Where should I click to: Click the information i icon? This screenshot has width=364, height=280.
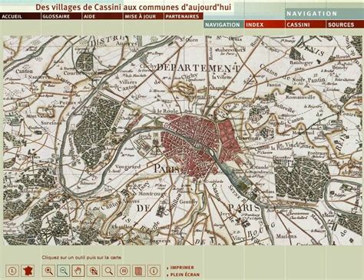coord(154,271)
